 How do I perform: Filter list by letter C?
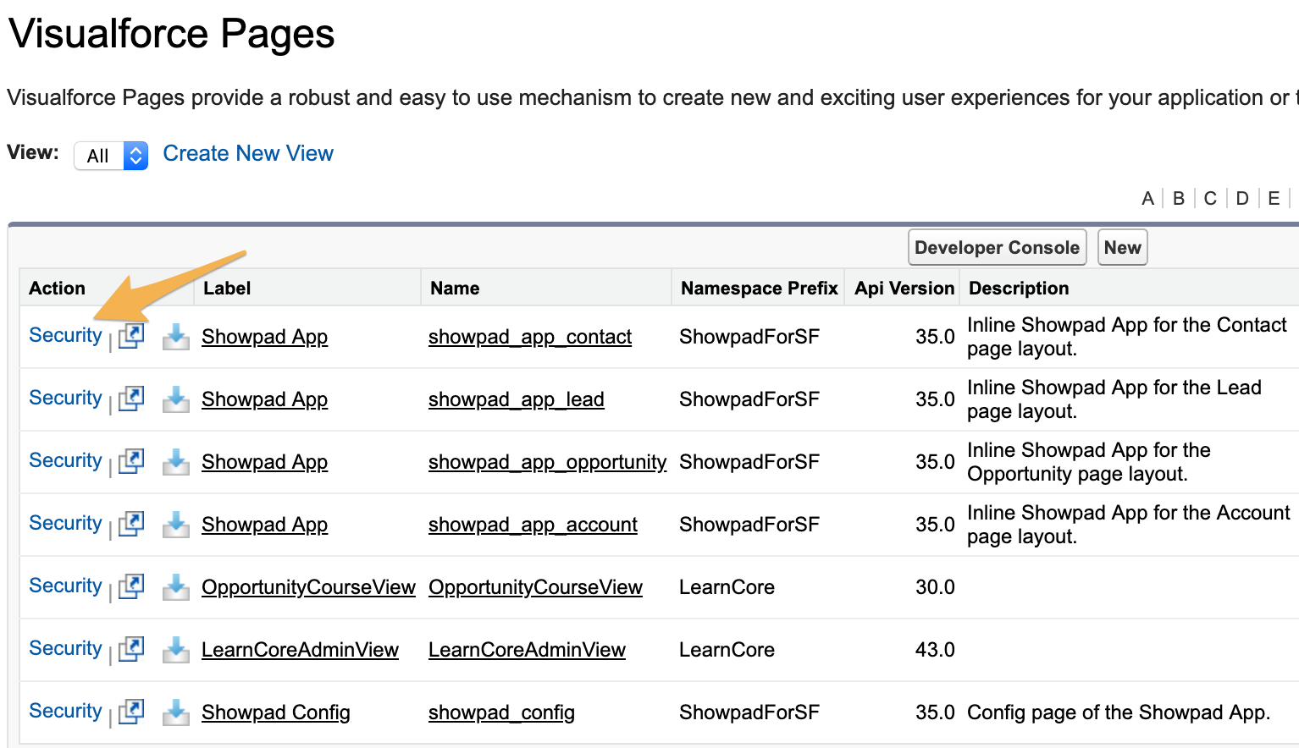tap(1210, 198)
